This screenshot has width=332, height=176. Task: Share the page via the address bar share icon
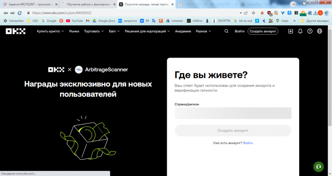(246, 13)
